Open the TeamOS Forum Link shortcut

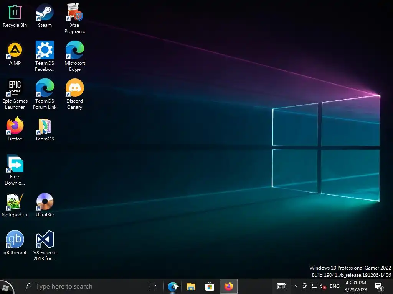click(45, 95)
